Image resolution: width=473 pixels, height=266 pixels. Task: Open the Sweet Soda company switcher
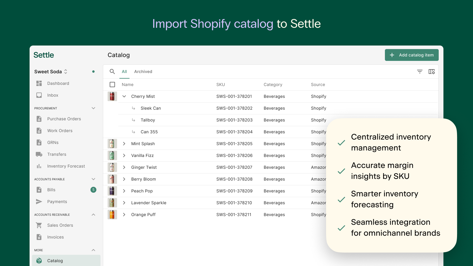point(66,72)
